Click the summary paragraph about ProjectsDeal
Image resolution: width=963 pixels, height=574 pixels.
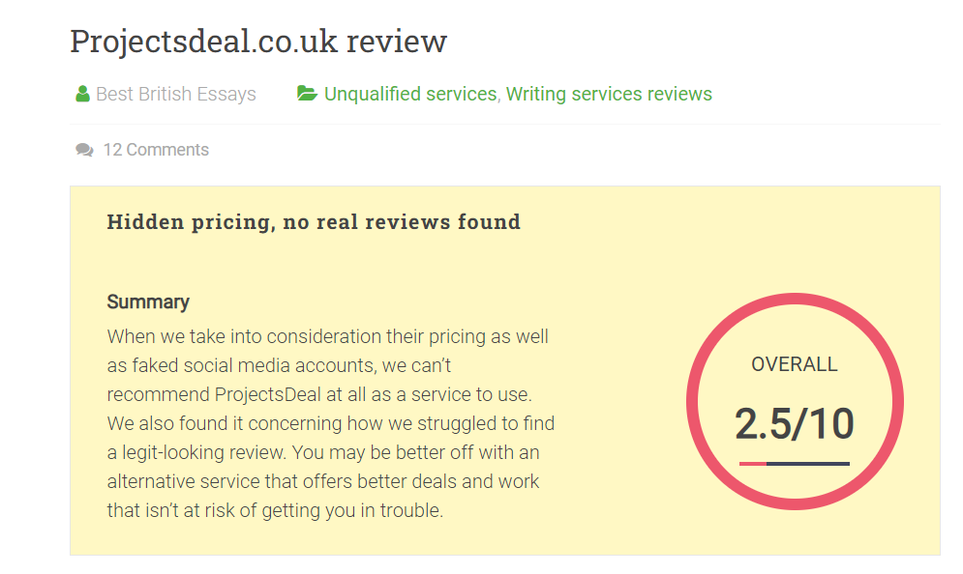click(331, 424)
